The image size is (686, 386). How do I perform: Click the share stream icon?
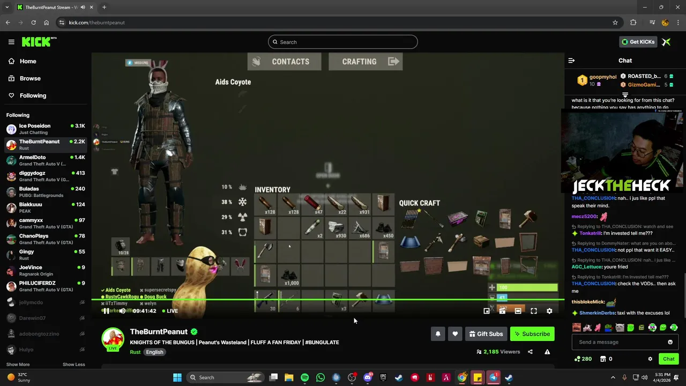click(x=530, y=352)
